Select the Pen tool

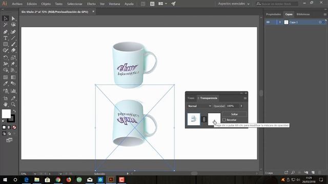pyautogui.click(x=6, y=32)
